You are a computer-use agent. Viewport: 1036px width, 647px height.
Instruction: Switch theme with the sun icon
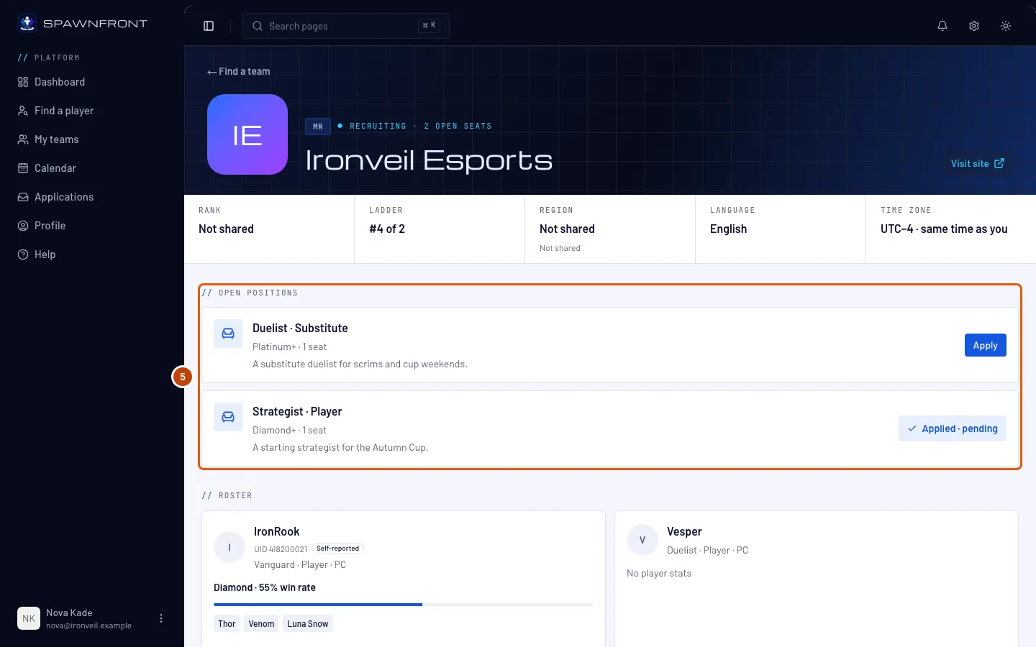tap(1006, 26)
